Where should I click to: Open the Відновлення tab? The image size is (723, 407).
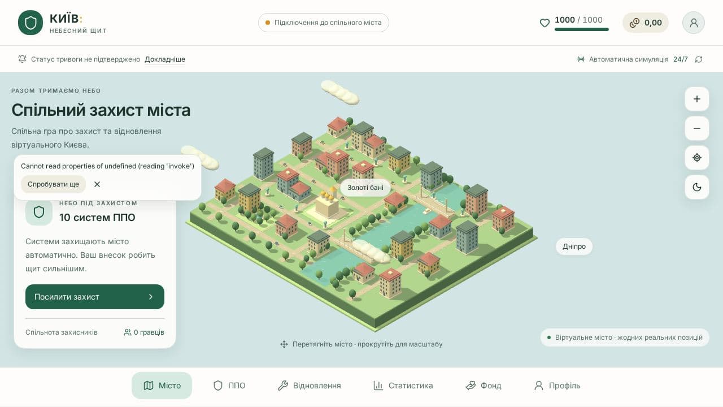pyautogui.click(x=309, y=386)
